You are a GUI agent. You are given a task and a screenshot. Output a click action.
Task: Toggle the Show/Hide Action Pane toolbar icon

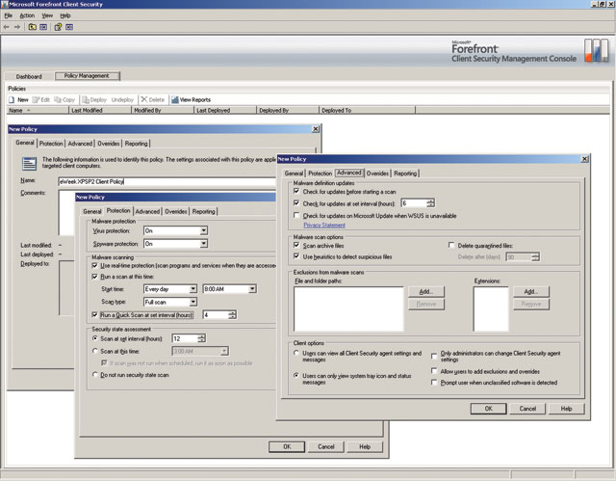coord(69,27)
